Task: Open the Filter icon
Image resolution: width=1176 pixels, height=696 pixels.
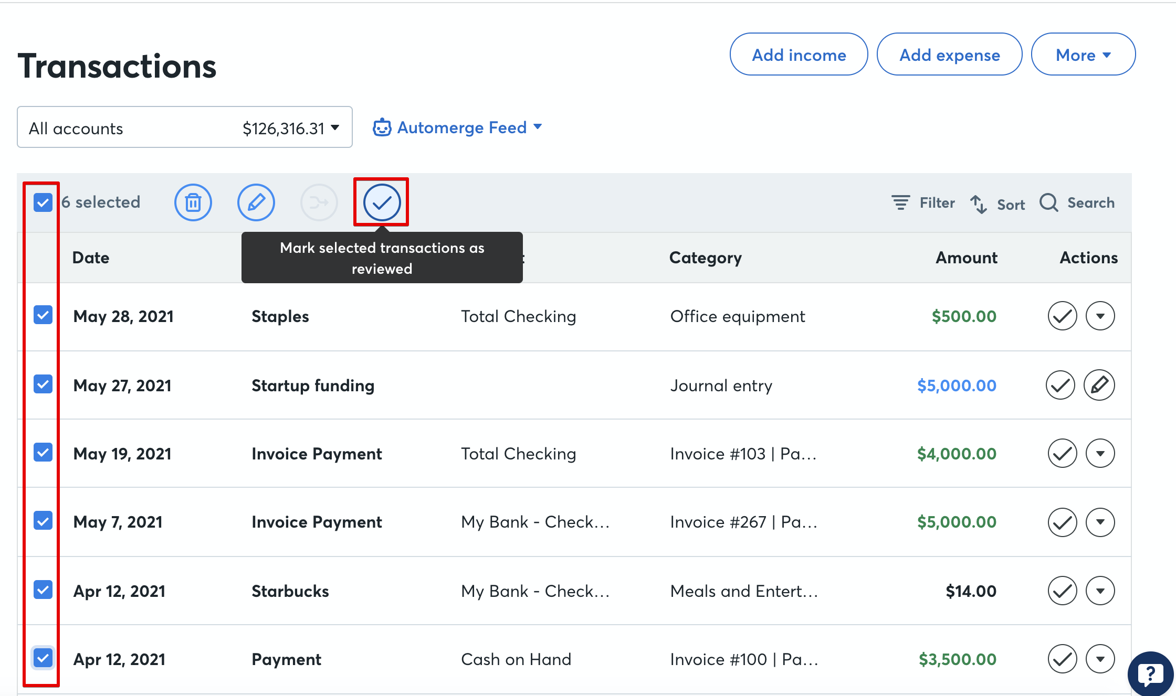Action: (901, 202)
